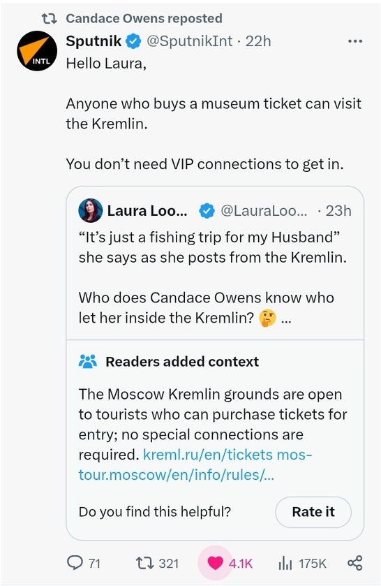
Task: Open the three-dot more options menu
Action: click(354, 41)
